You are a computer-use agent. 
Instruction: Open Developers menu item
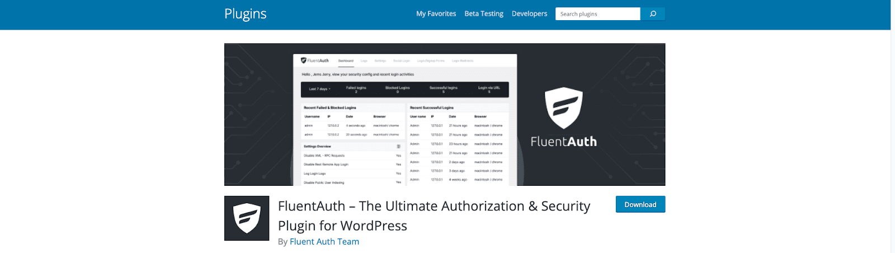529,14
